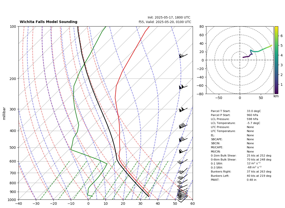Click the 50 tick on the skew-T temperature axis

175,203
